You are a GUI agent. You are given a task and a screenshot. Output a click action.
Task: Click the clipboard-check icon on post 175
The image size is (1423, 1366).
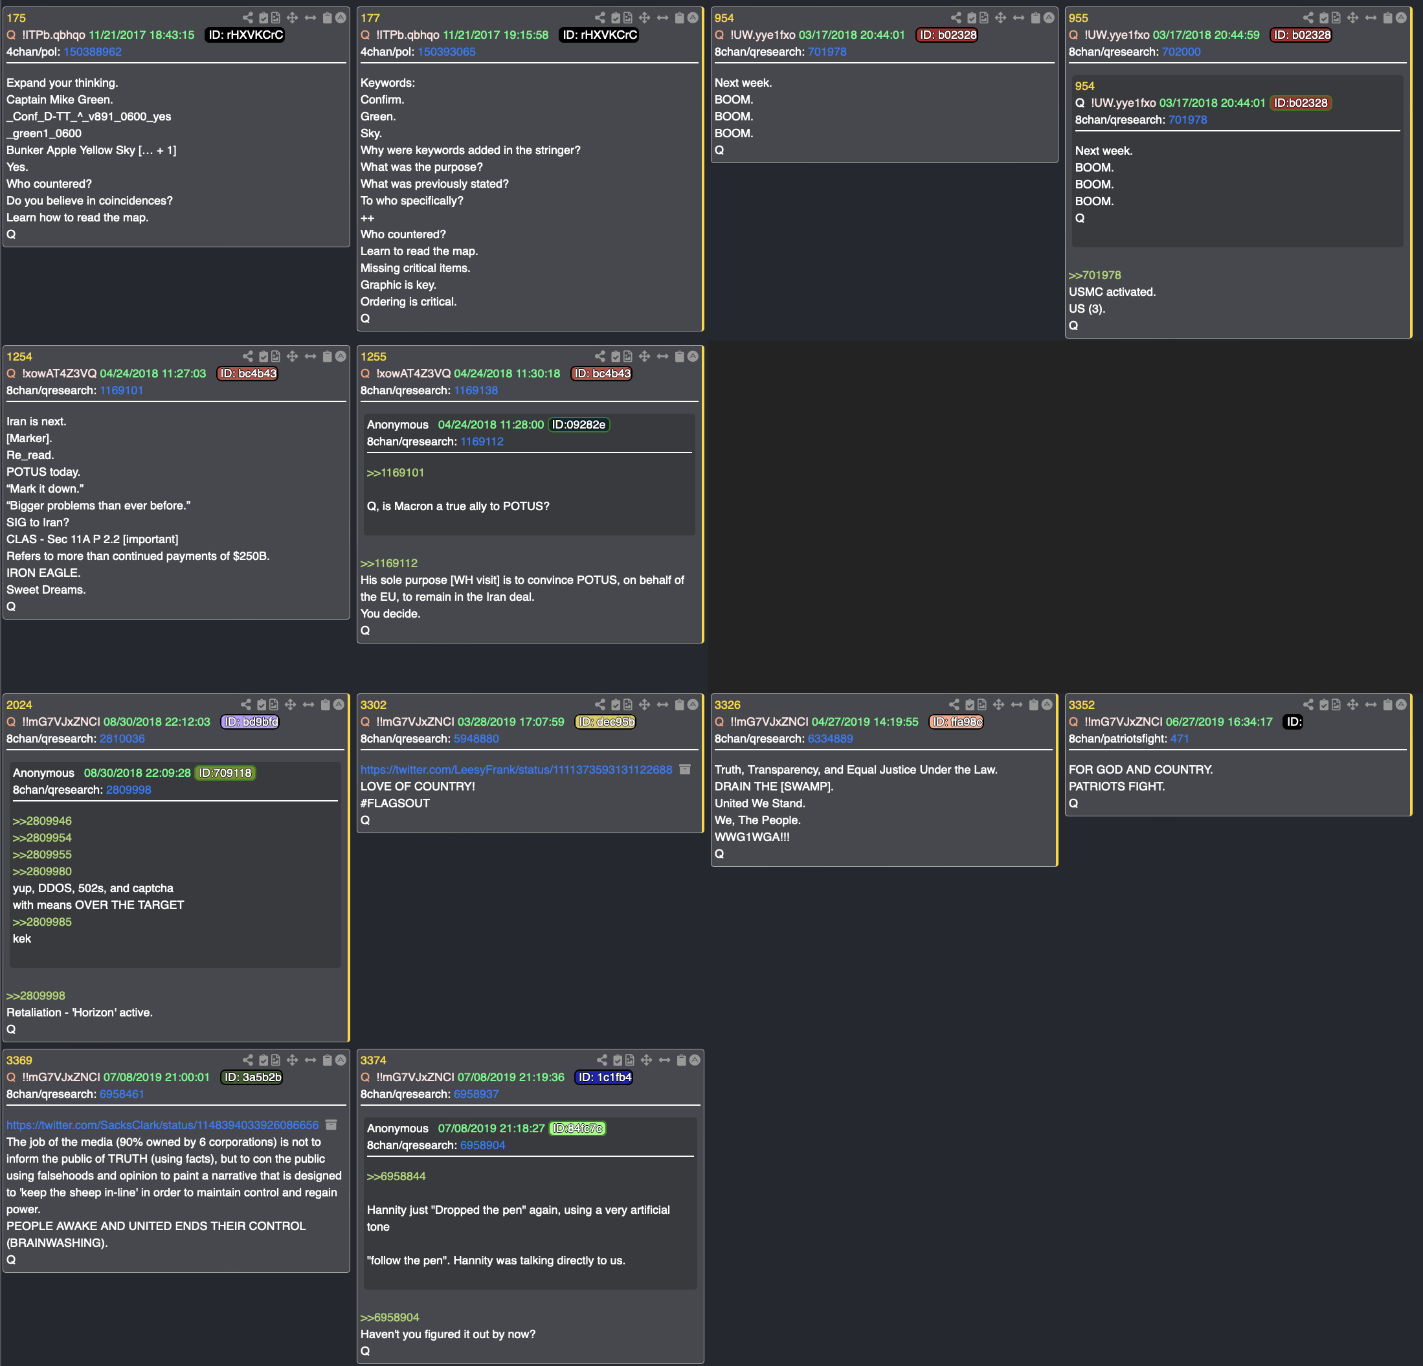click(264, 17)
